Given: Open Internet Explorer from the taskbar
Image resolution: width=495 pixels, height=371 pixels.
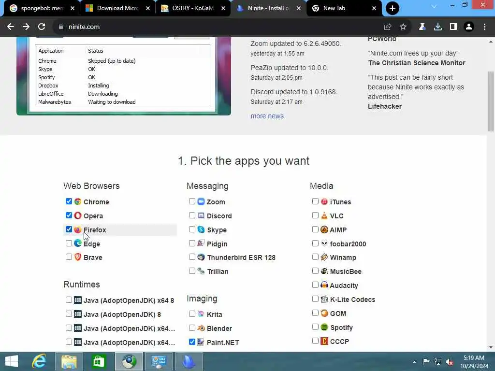Looking at the screenshot, I should [x=39, y=361].
